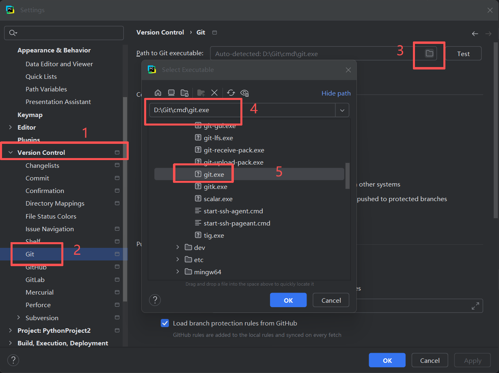Click the Apply button in Settings

(473, 360)
